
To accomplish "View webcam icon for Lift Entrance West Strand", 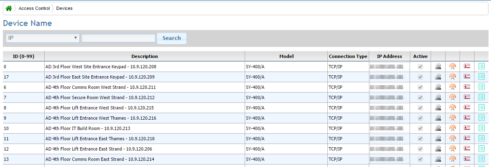I will tap(438, 107).
